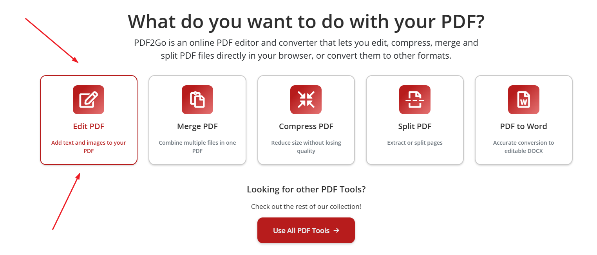Open the PDF to Word tool card
The image size is (597, 255).
coord(523,120)
